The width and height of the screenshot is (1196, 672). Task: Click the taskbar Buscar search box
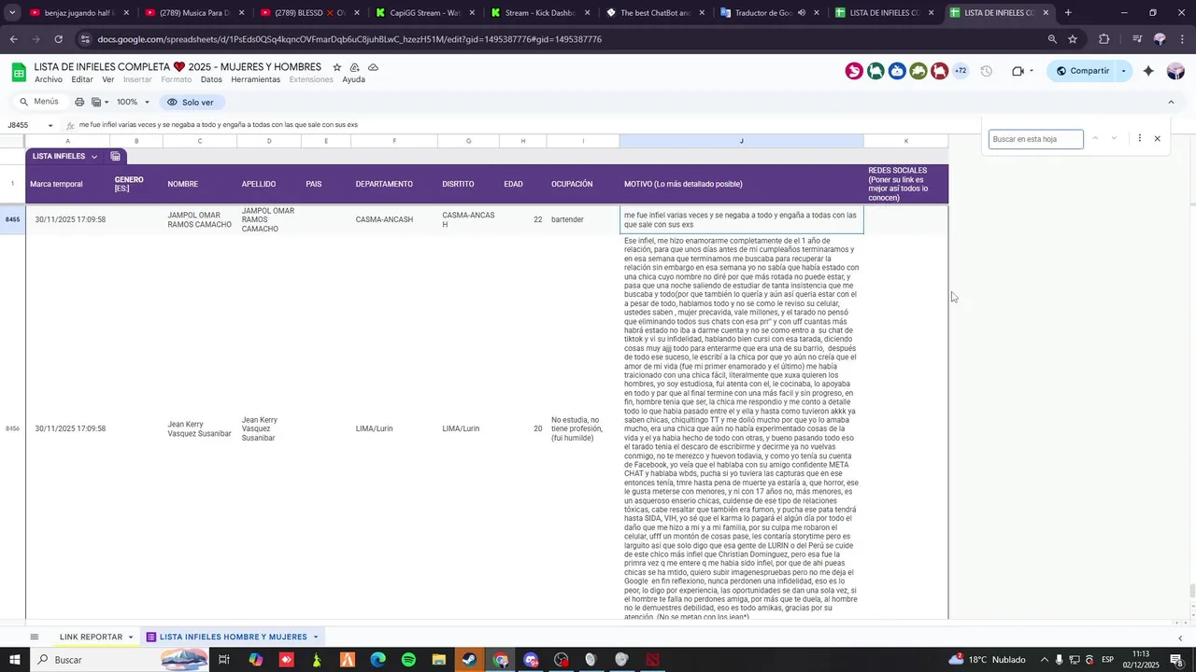(121, 660)
